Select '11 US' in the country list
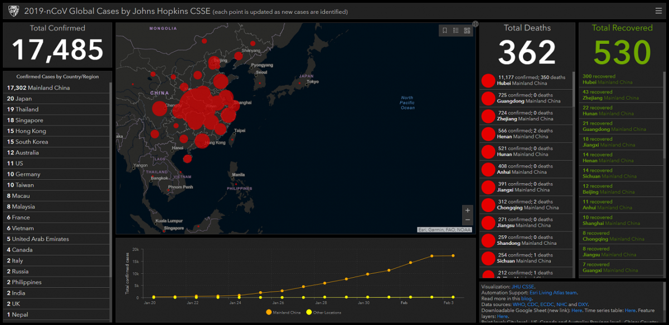 (x=57, y=164)
